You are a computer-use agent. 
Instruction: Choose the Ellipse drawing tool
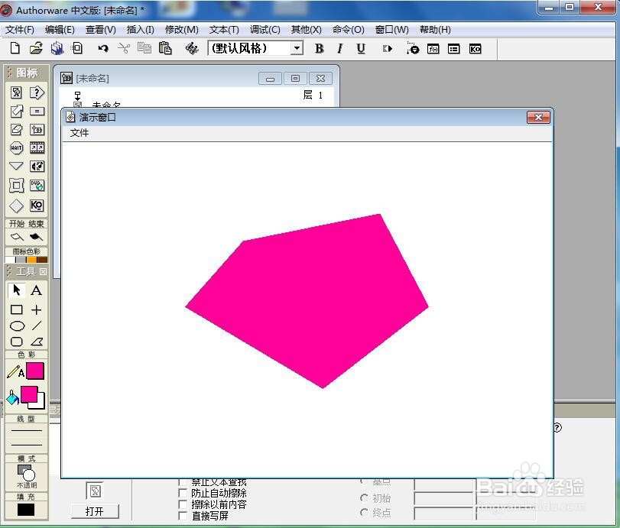[17, 326]
